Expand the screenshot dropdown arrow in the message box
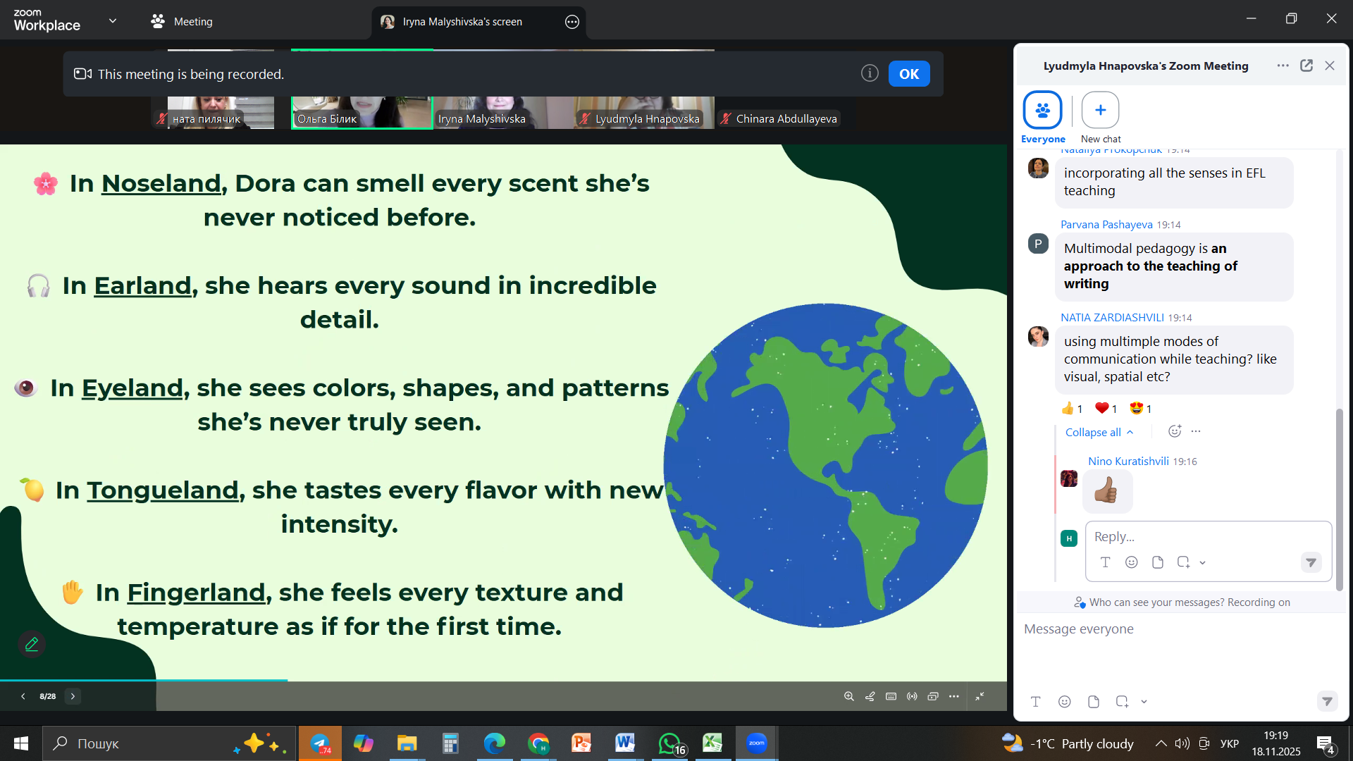1353x761 pixels. point(1144,701)
